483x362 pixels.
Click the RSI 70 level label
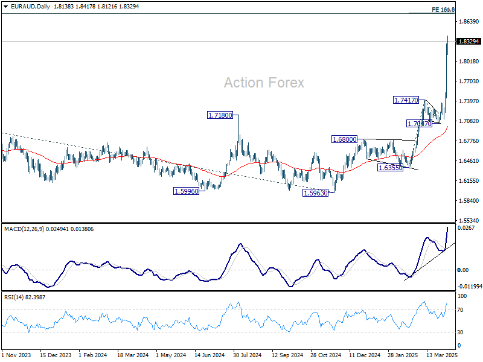pos(460,310)
